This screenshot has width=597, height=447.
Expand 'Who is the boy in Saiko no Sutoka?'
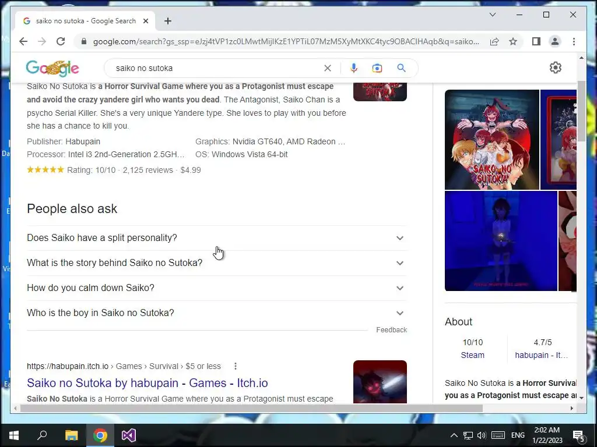coord(217,313)
